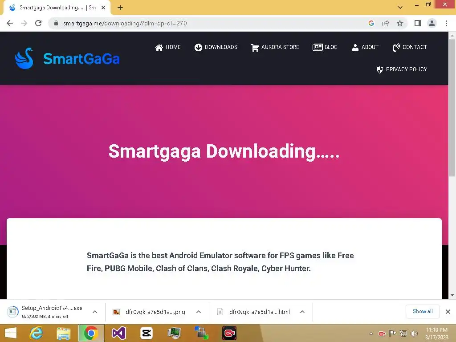Open the Chrome profile avatar
The height and width of the screenshot is (342, 456).
(432, 23)
